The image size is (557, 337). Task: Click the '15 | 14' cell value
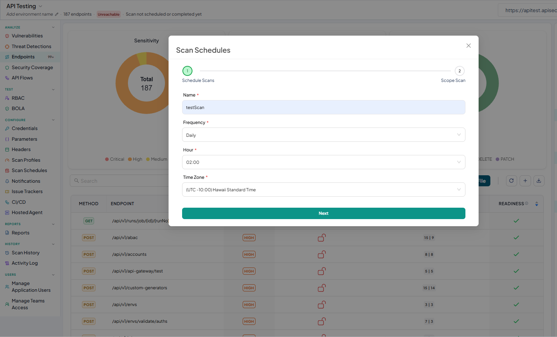click(429, 288)
